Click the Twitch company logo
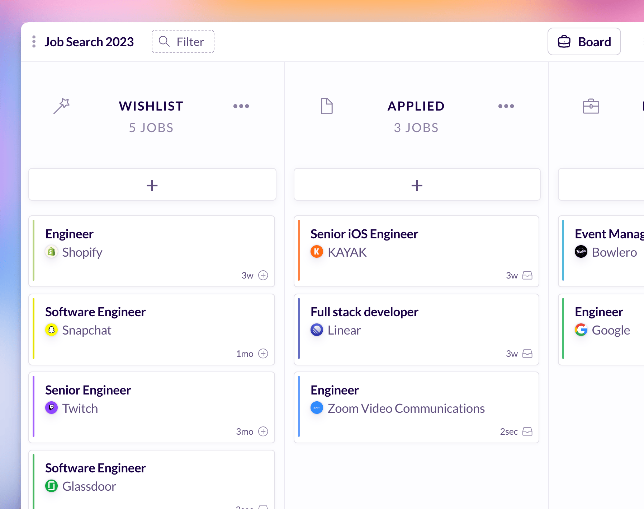 52,408
